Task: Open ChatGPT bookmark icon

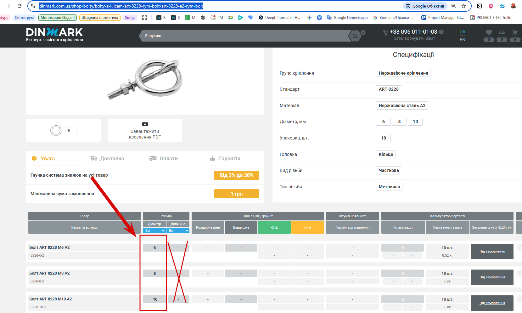Action: (x=203, y=18)
